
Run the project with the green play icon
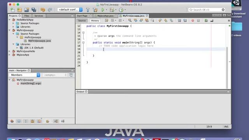(103, 10)
